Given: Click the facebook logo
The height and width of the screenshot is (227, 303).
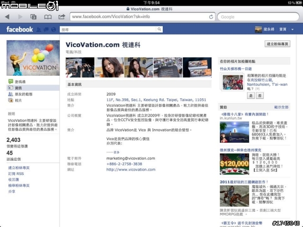Looking at the screenshot, I should click(19, 29).
